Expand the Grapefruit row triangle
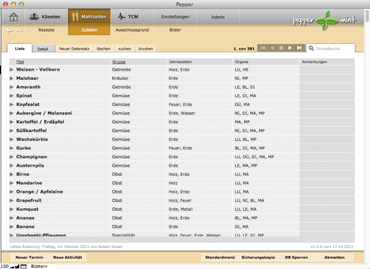The image size is (370, 269). [x=12, y=200]
